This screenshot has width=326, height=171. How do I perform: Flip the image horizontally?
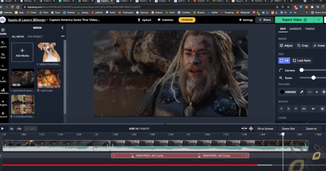pyautogui.click(x=288, y=109)
